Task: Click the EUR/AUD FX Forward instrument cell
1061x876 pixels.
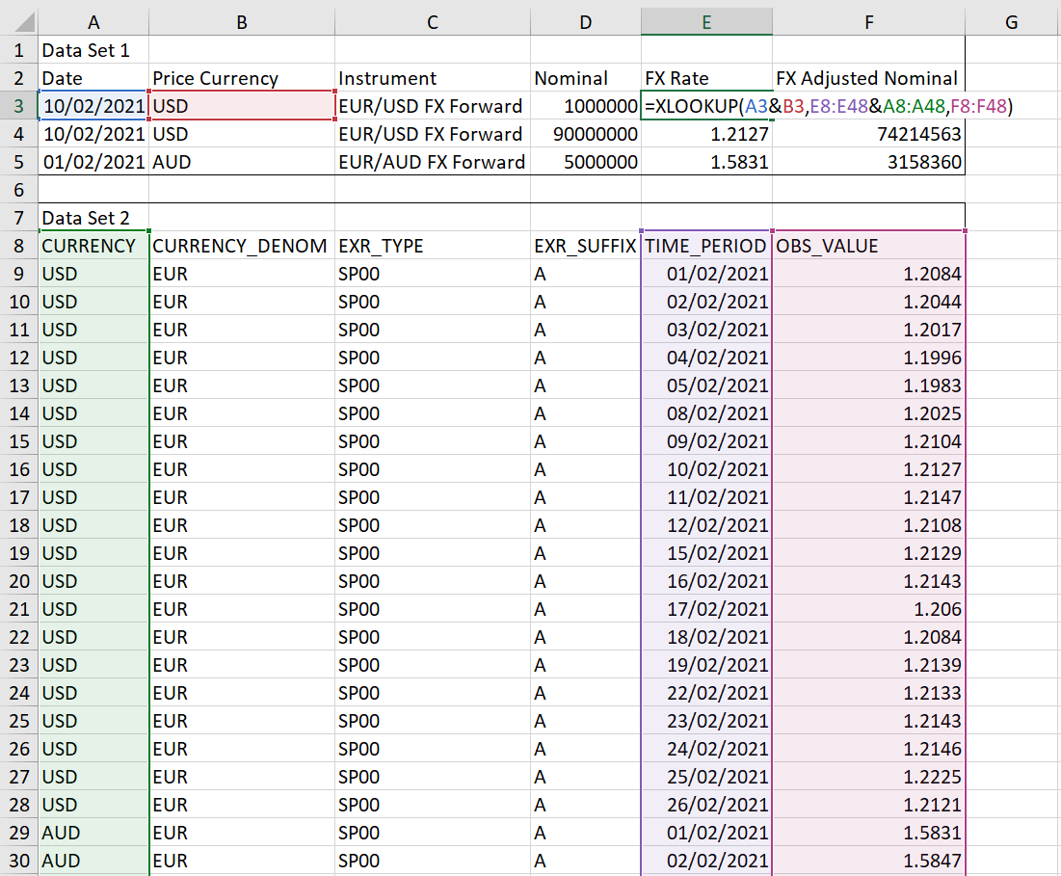Action: click(x=431, y=162)
